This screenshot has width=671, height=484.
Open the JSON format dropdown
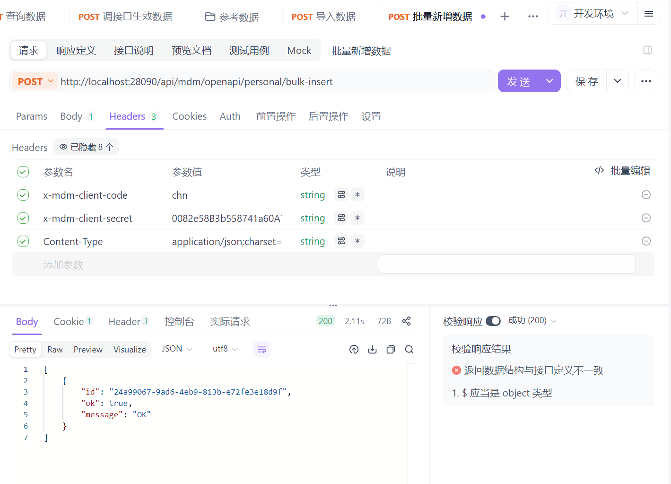click(x=177, y=349)
